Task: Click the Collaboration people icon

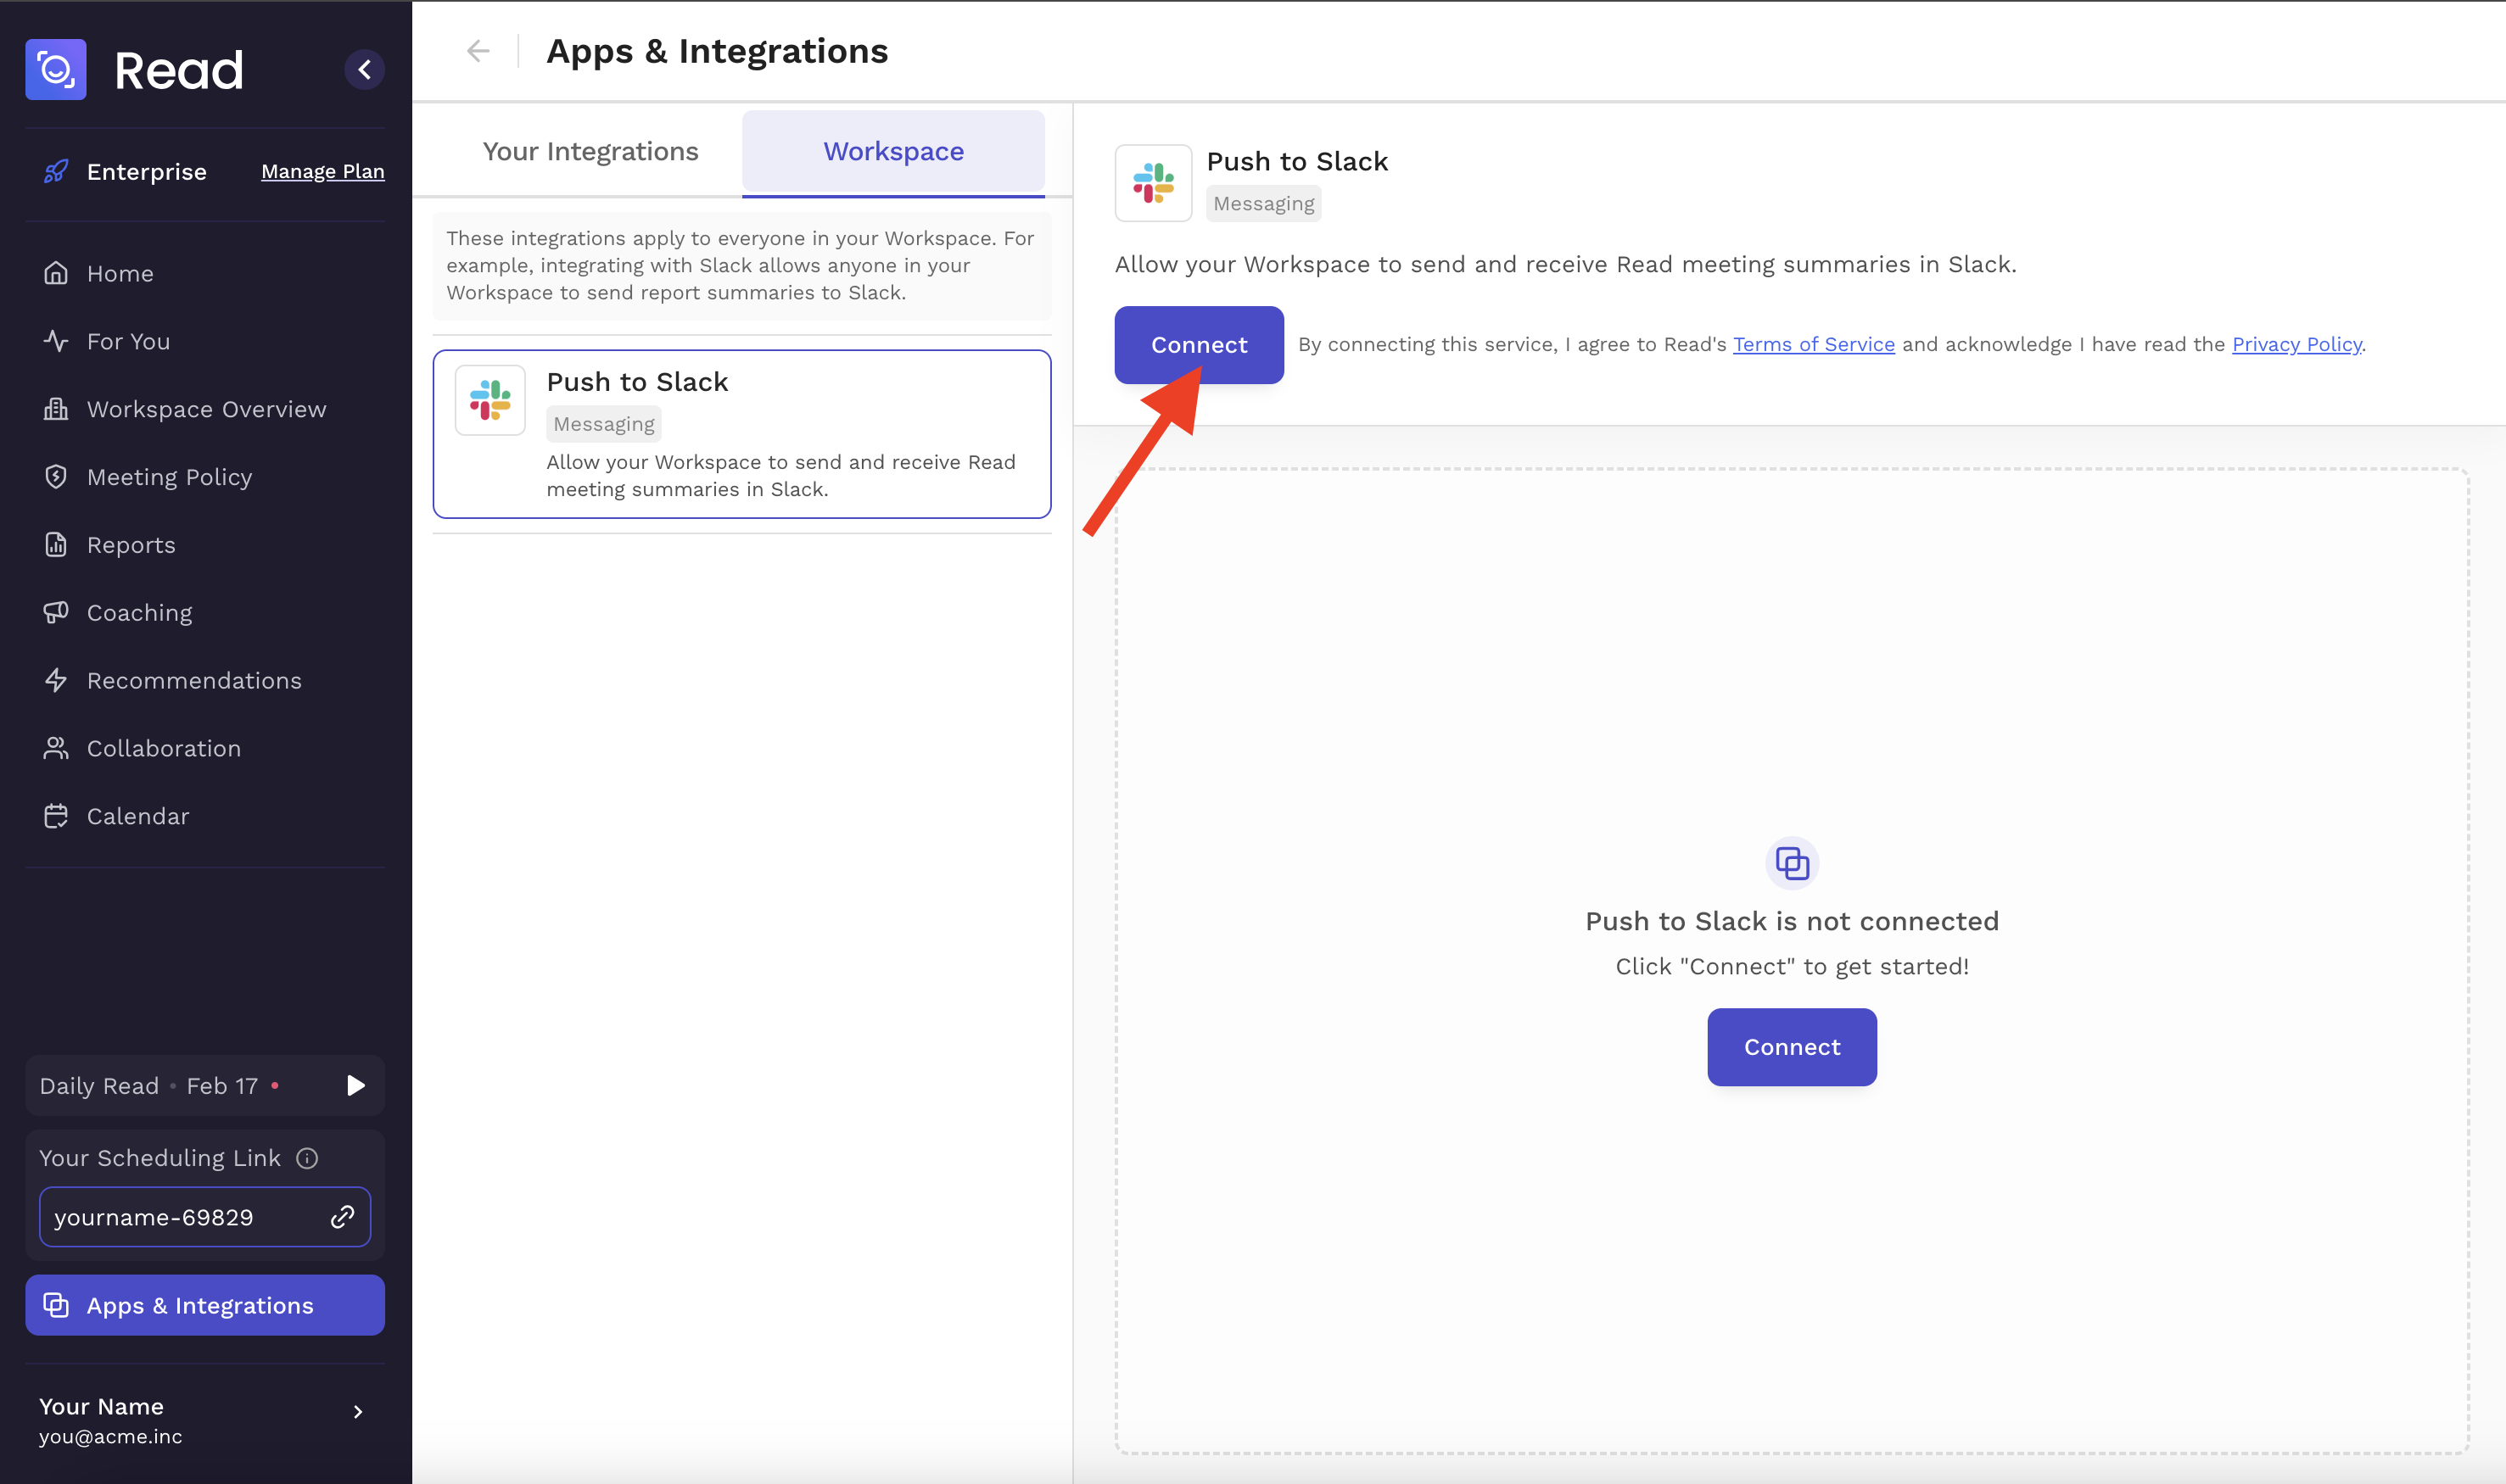Action: (56, 748)
